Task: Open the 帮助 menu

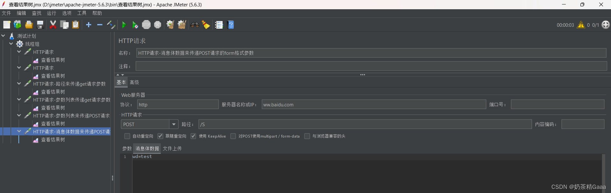Action: pos(97,13)
